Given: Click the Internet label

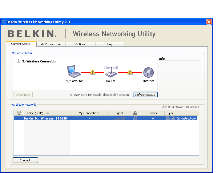Looking at the screenshot, I should point(148,81).
